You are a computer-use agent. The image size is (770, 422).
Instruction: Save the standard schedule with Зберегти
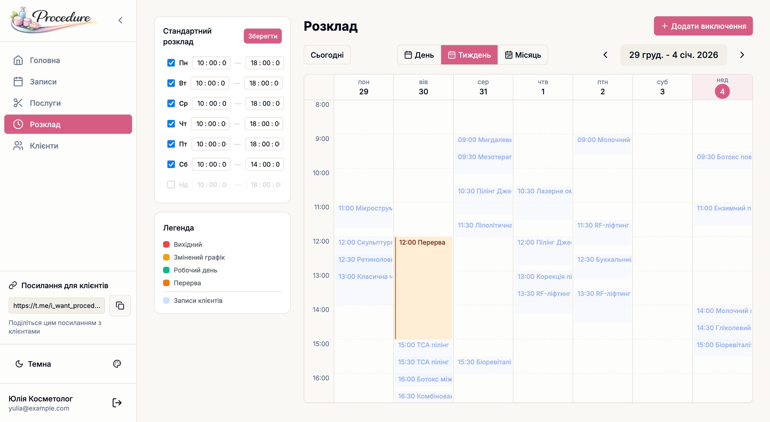(263, 36)
